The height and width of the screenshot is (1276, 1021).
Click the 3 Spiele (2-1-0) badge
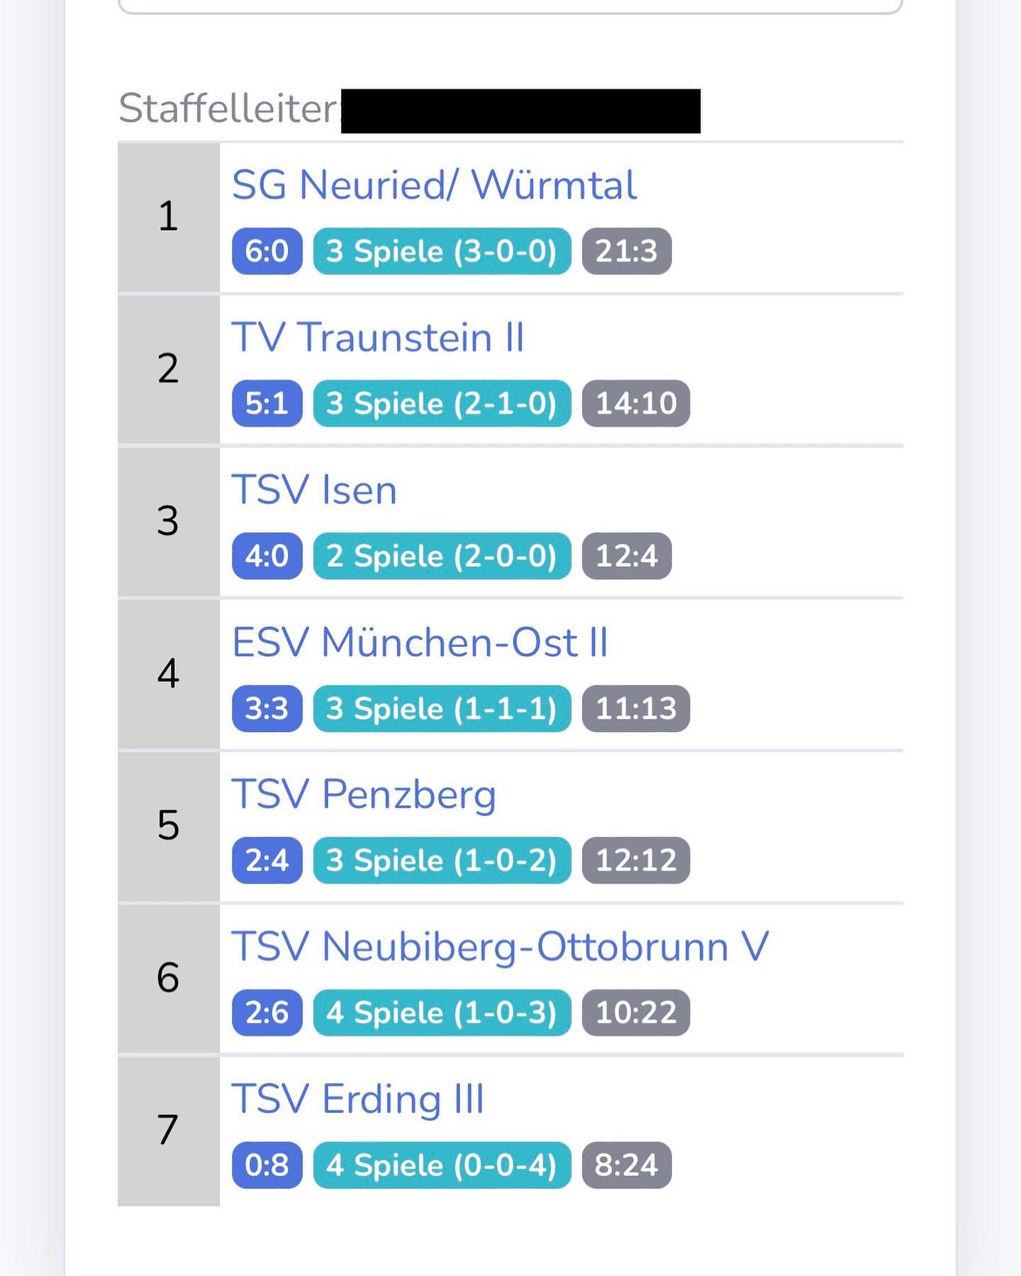click(x=442, y=403)
